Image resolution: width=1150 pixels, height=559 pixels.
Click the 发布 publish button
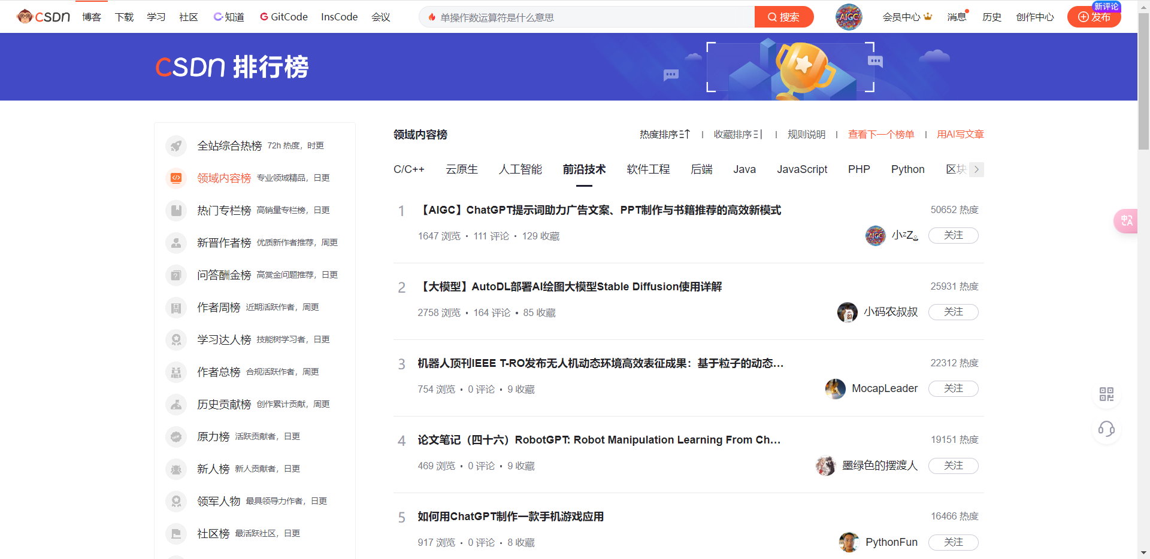point(1094,17)
